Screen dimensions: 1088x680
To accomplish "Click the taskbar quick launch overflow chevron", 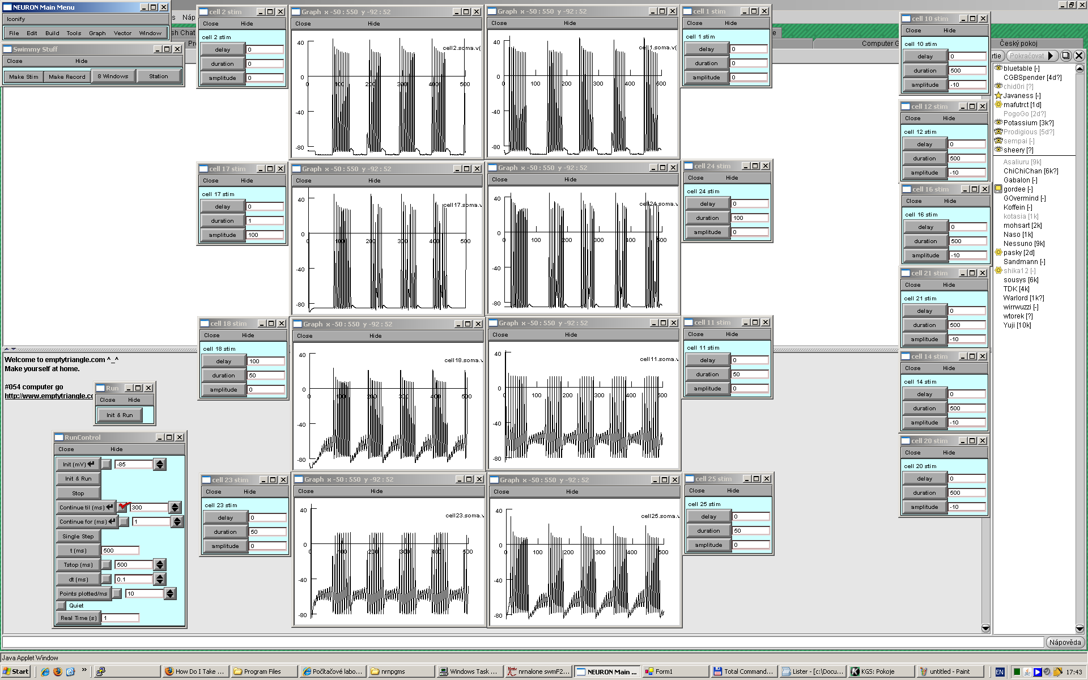I will [x=84, y=670].
